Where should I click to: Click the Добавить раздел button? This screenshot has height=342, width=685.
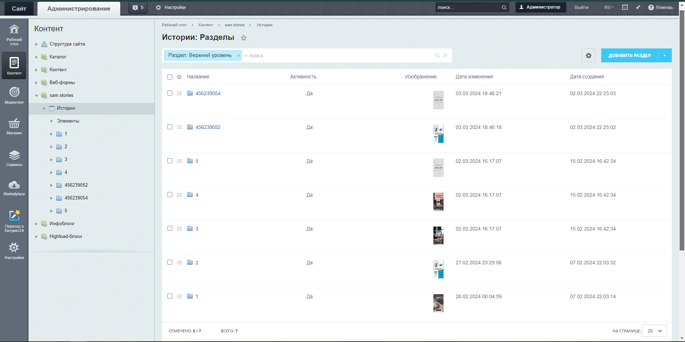coord(629,56)
